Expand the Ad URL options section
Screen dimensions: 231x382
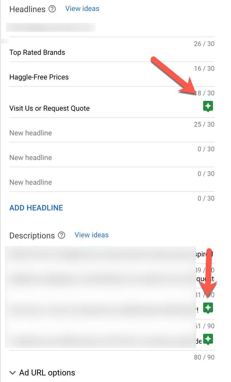pos(42,373)
